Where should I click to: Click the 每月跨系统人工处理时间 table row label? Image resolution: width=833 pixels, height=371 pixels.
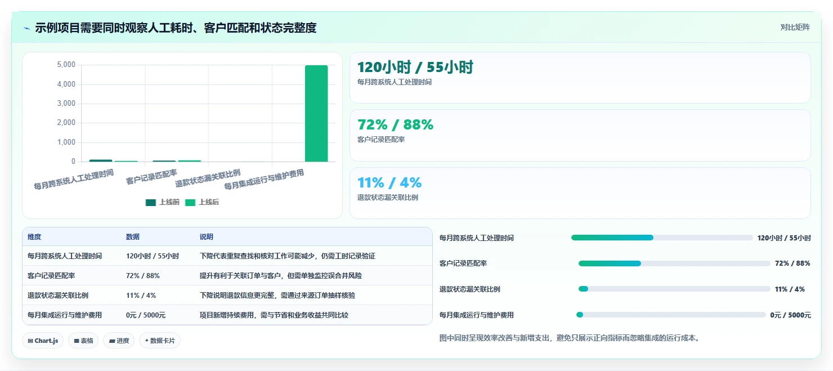point(65,256)
